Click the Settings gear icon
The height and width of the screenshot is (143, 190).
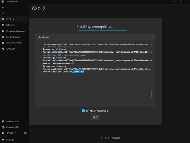click(3, 140)
